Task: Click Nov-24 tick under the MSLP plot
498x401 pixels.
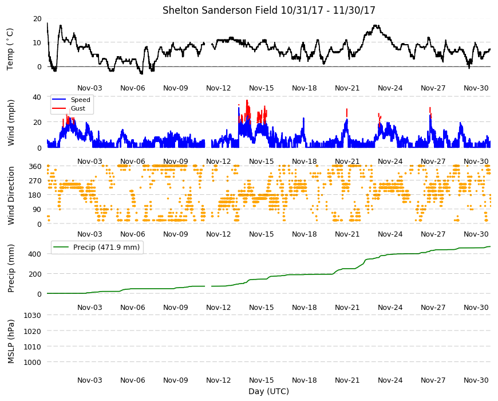Action: coord(390,380)
